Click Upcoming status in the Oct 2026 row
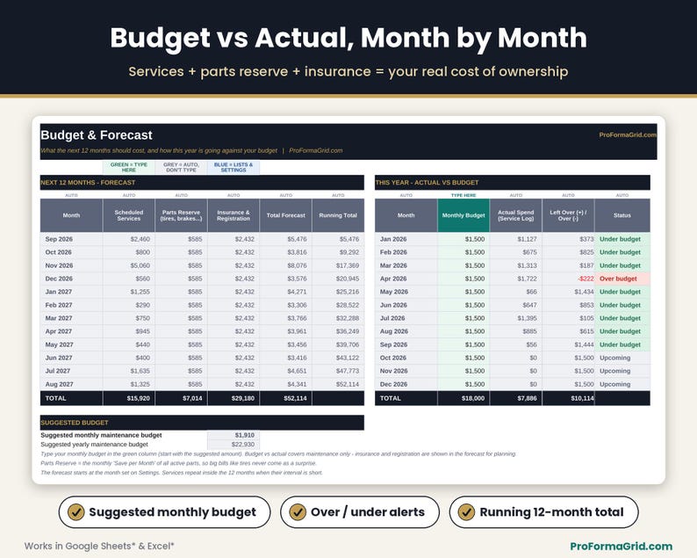Viewport: 697px width, 558px height. [x=622, y=358]
